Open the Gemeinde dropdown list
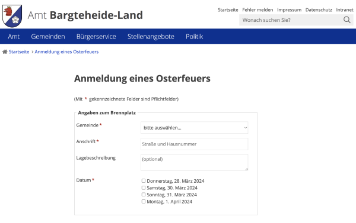 click(195, 128)
